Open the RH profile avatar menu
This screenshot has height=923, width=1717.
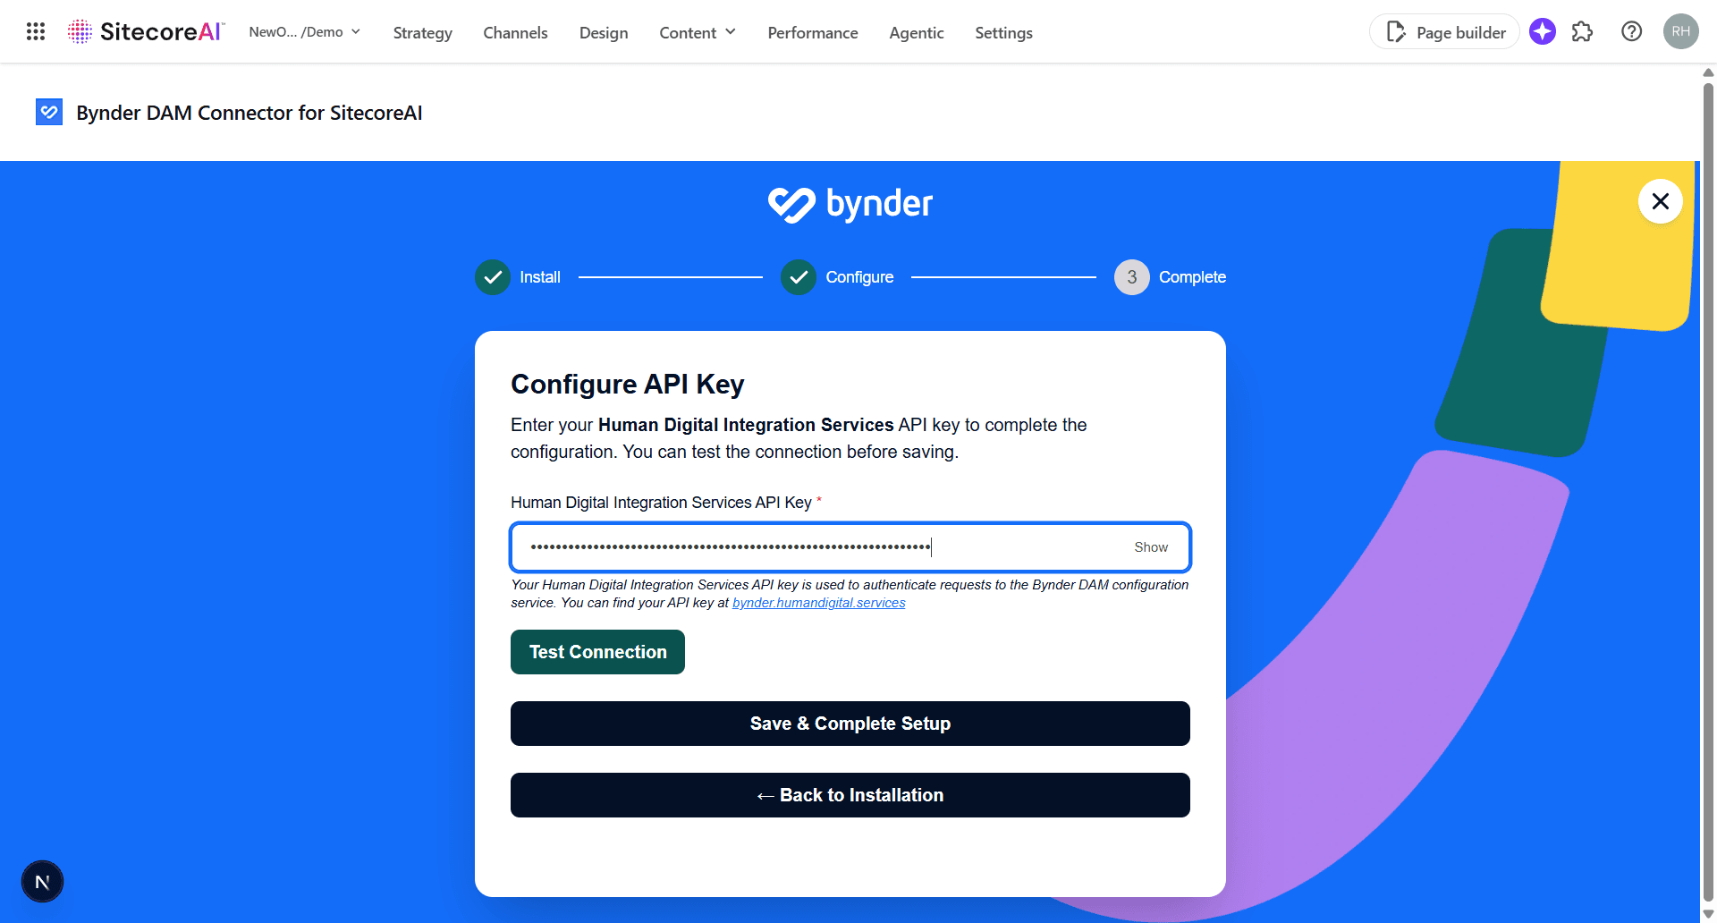(x=1680, y=31)
